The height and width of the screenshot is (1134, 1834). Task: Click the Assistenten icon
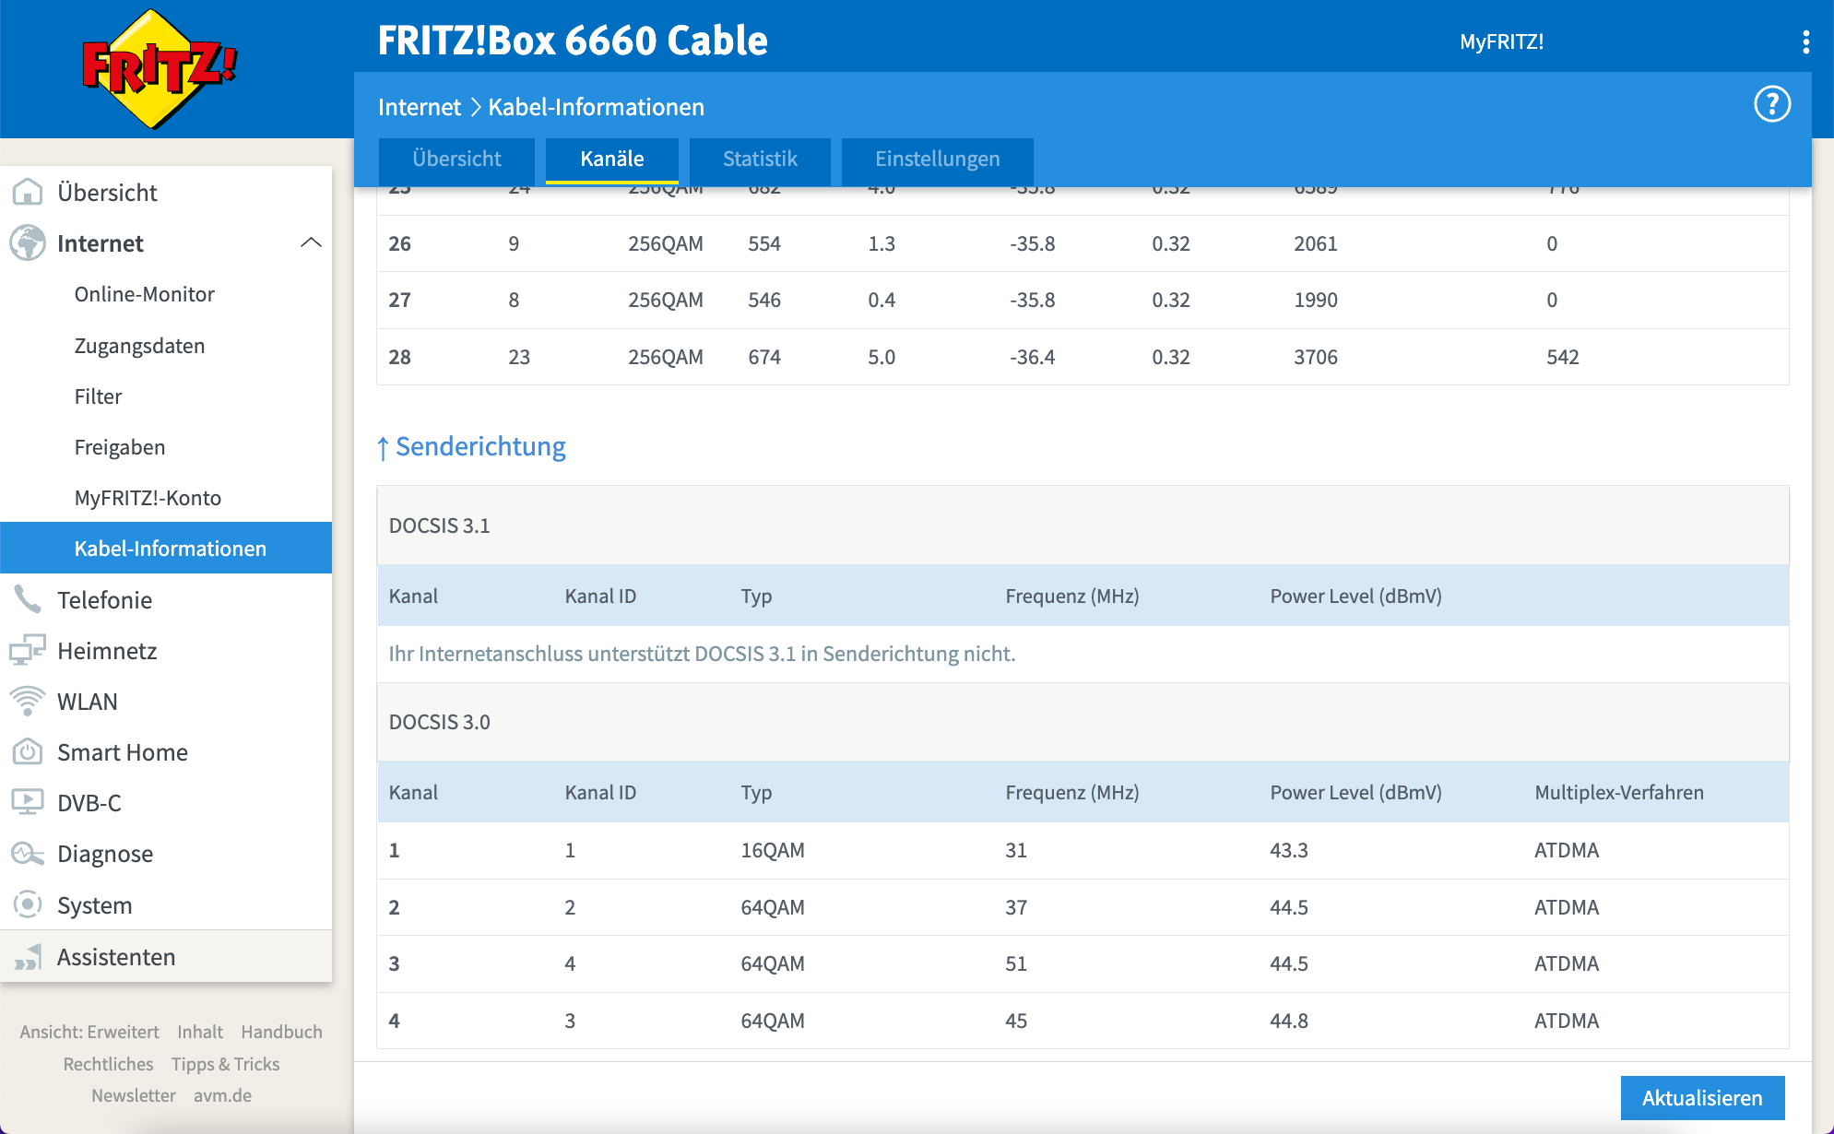28,957
